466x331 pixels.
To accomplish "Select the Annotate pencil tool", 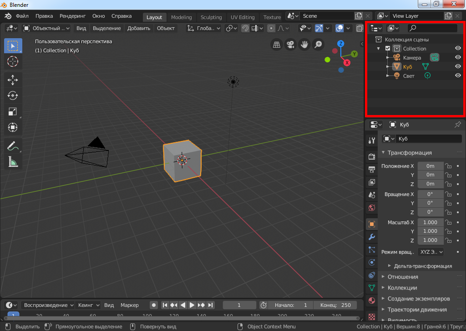I will (x=13, y=146).
